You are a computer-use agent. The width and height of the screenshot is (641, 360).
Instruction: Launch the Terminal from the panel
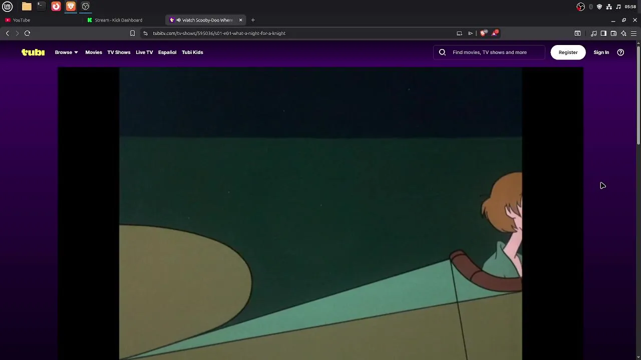tap(41, 6)
